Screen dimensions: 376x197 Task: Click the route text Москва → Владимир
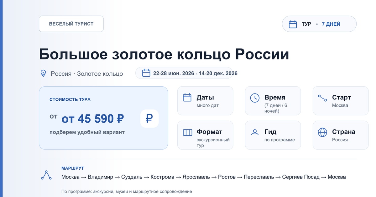click(x=87, y=177)
